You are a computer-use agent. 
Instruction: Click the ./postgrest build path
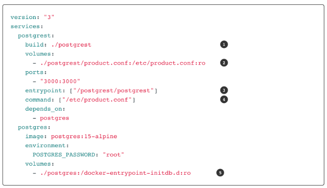[71, 45]
